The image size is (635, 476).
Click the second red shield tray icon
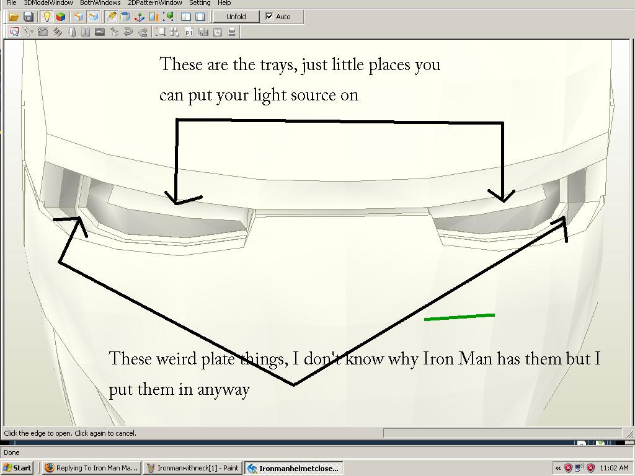(590, 469)
